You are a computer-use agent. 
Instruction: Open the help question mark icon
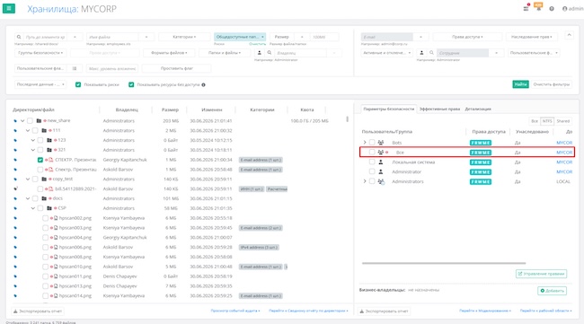552,9
